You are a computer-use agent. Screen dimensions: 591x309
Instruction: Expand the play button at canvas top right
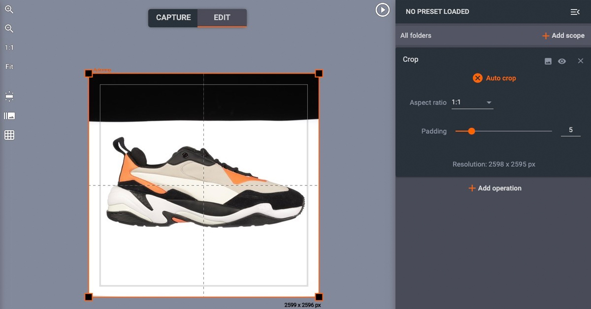pyautogui.click(x=383, y=10)
